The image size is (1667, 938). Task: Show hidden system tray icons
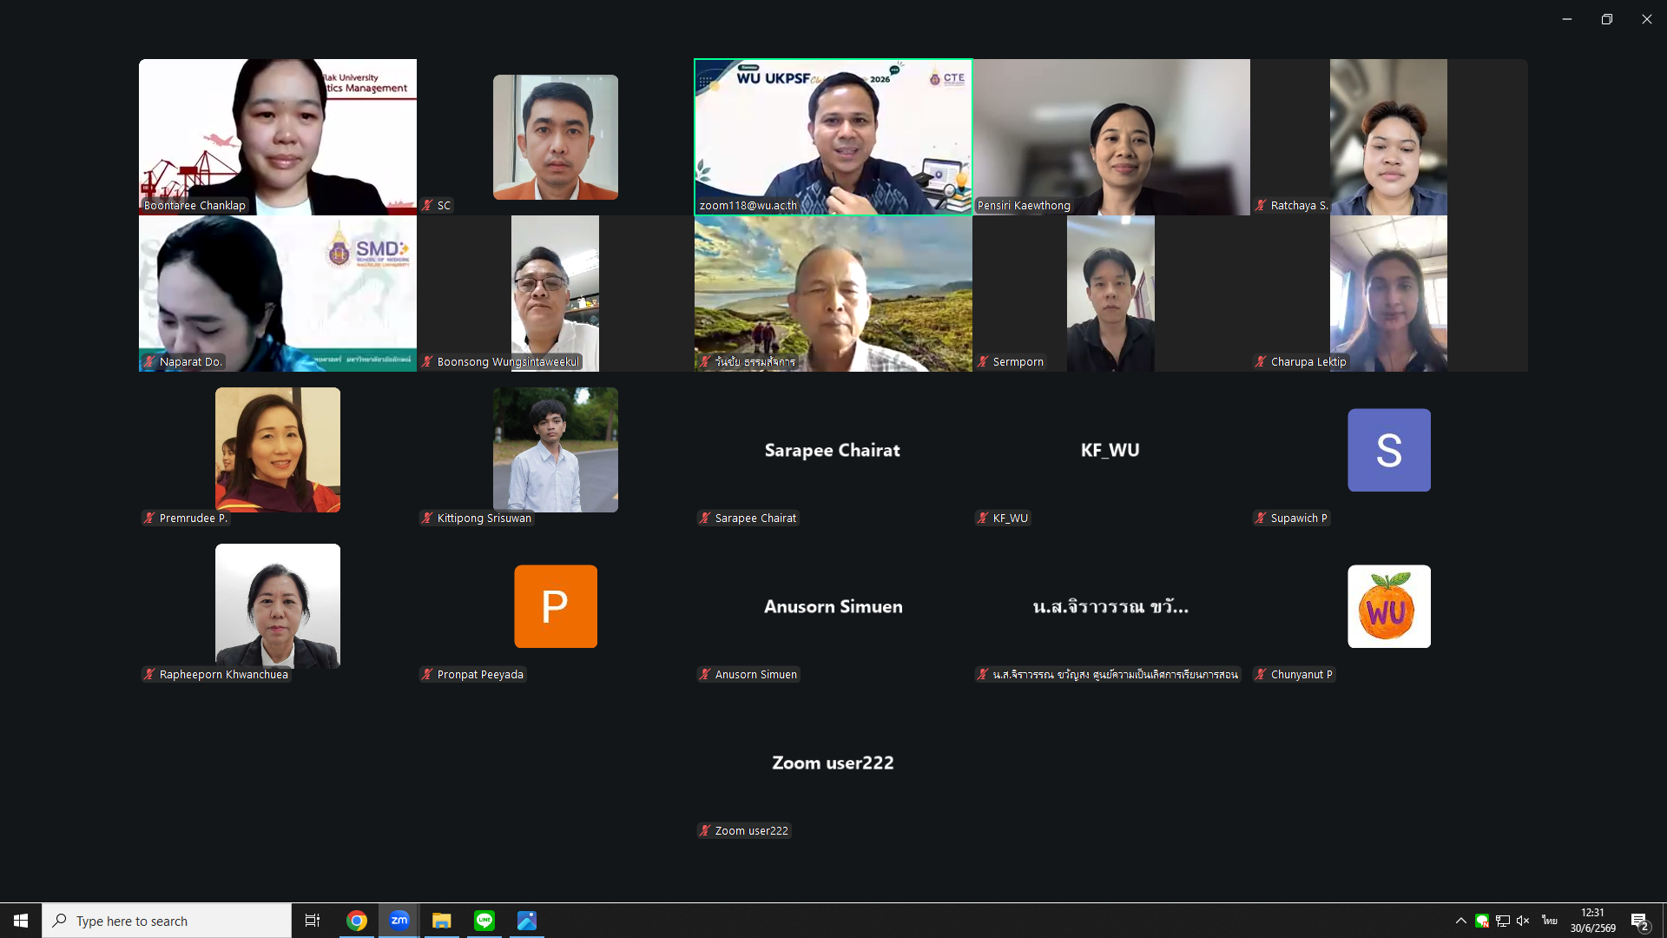coord(1461,921)
